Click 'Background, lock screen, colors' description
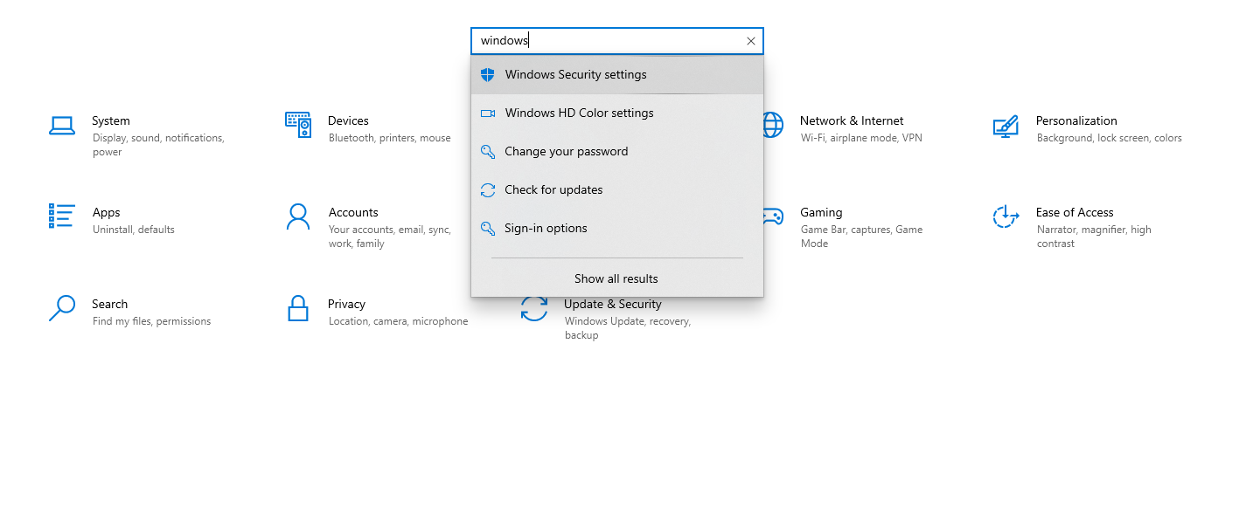The height and width of the screenshot is (522, 1246). click(x=1110, y=139)
